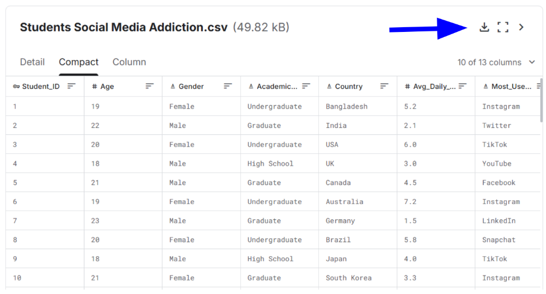Sort the Age column

point(150,86)
